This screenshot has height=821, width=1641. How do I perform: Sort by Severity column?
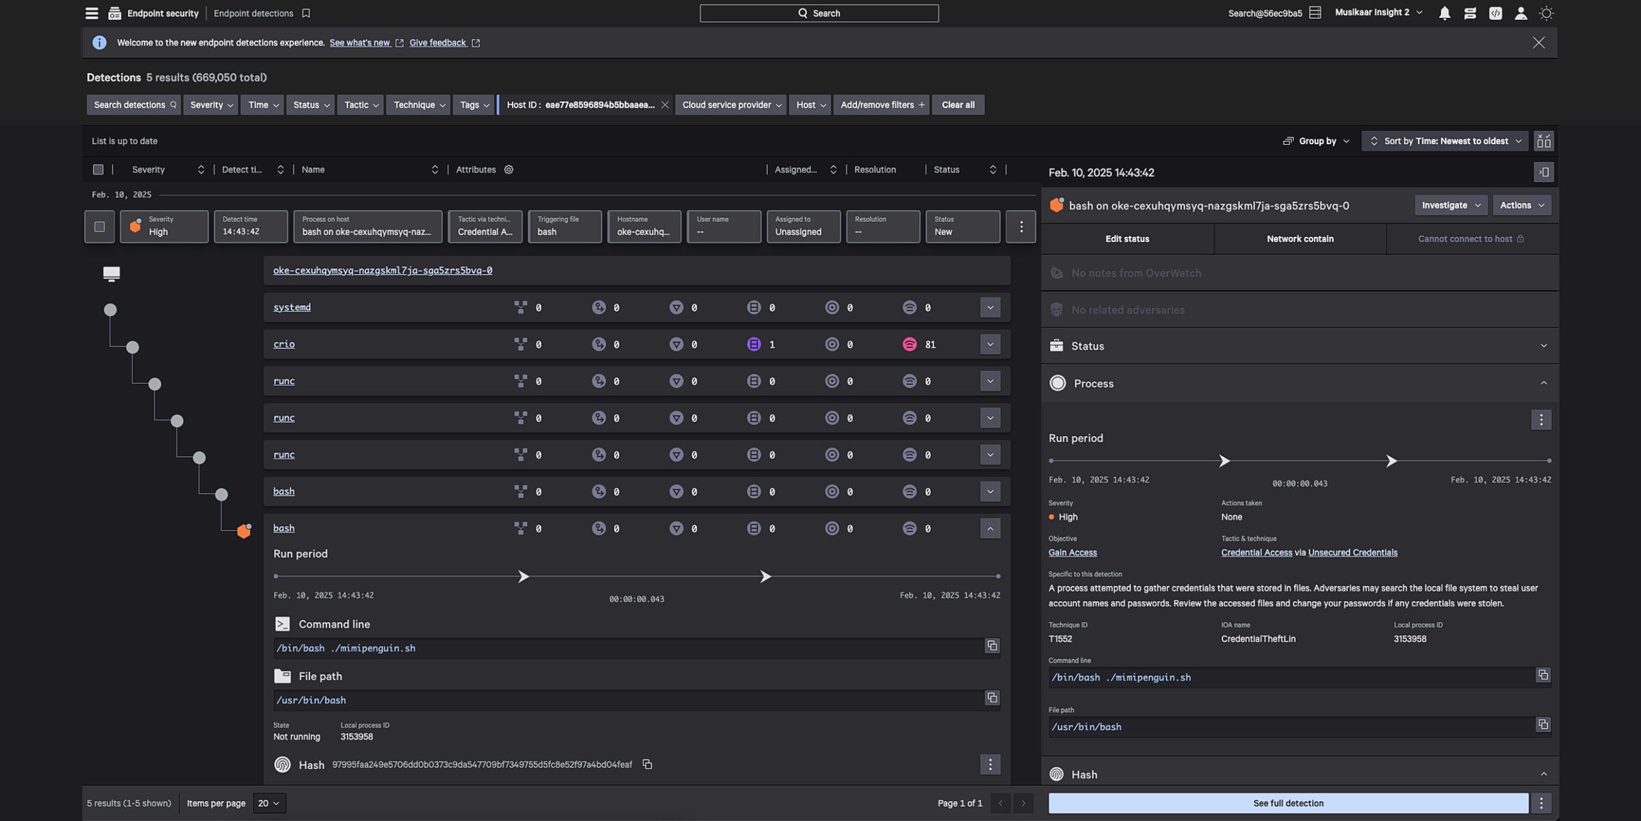tap(201, 169)
